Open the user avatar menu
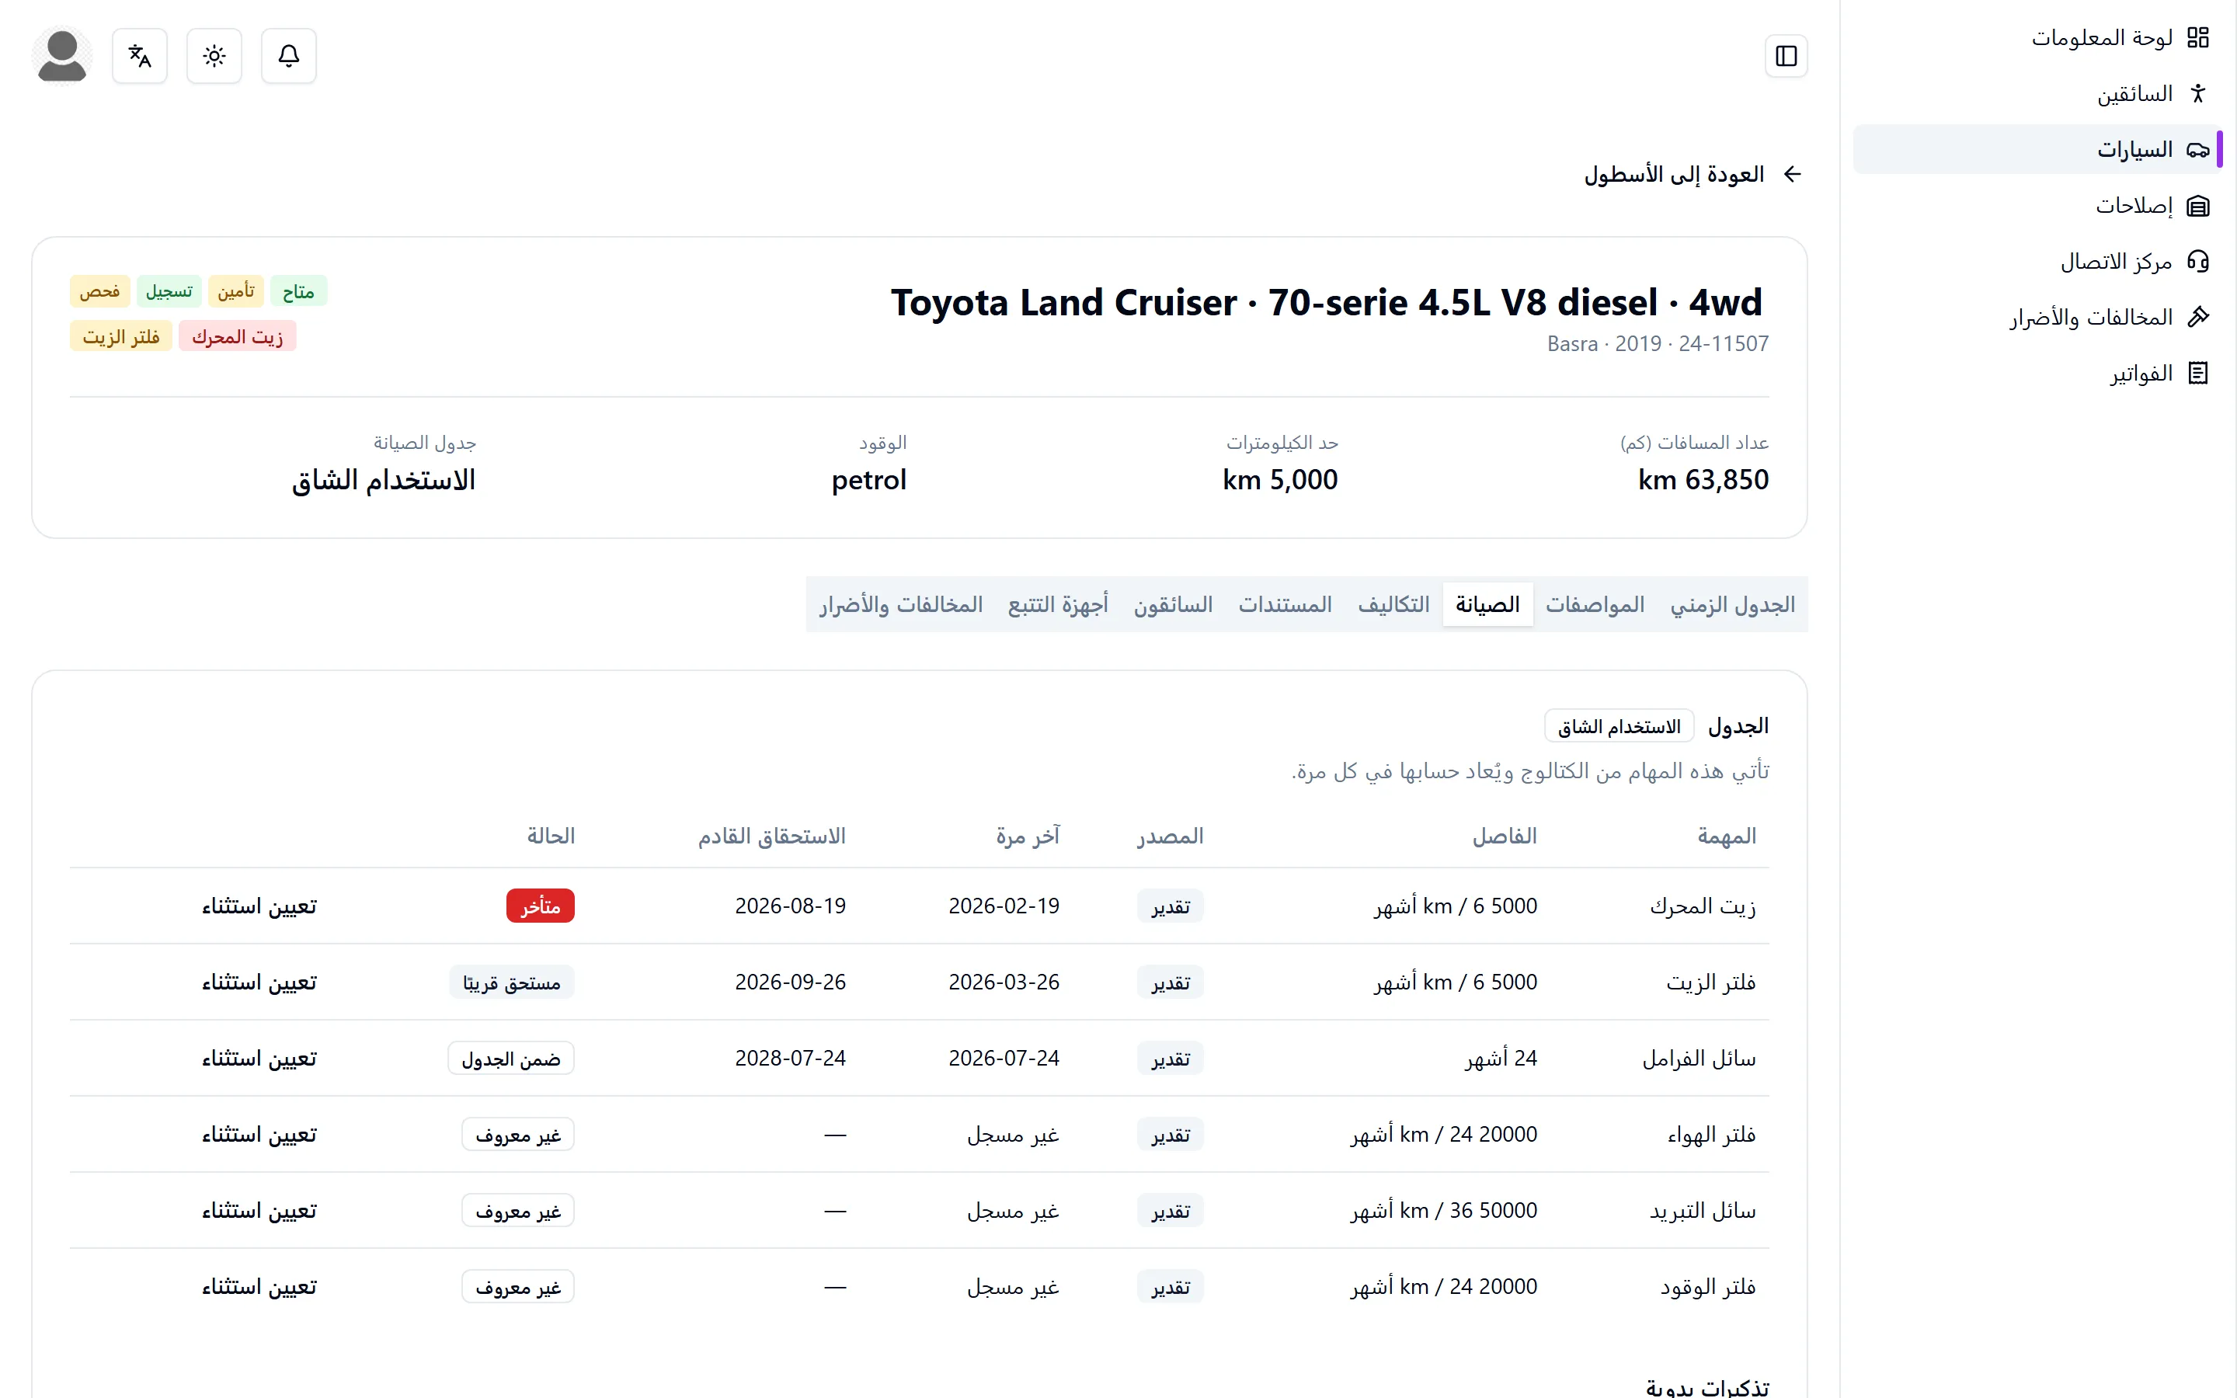Screen dimensions: 2237x1398 coord(62,57)
